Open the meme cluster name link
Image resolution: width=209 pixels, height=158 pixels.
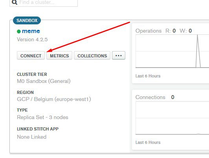31,31
